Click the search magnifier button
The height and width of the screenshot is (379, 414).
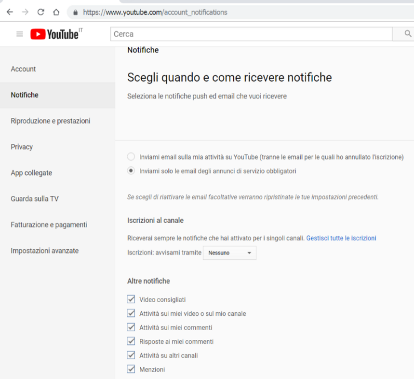pos(408,34)
